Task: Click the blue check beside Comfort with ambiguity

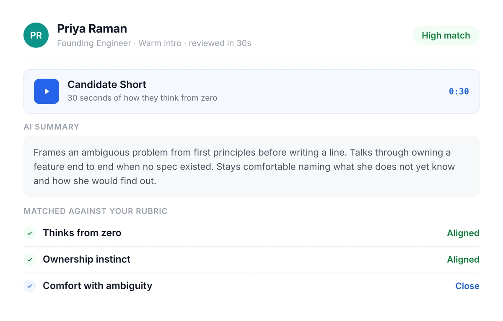Action: (30, 286)
